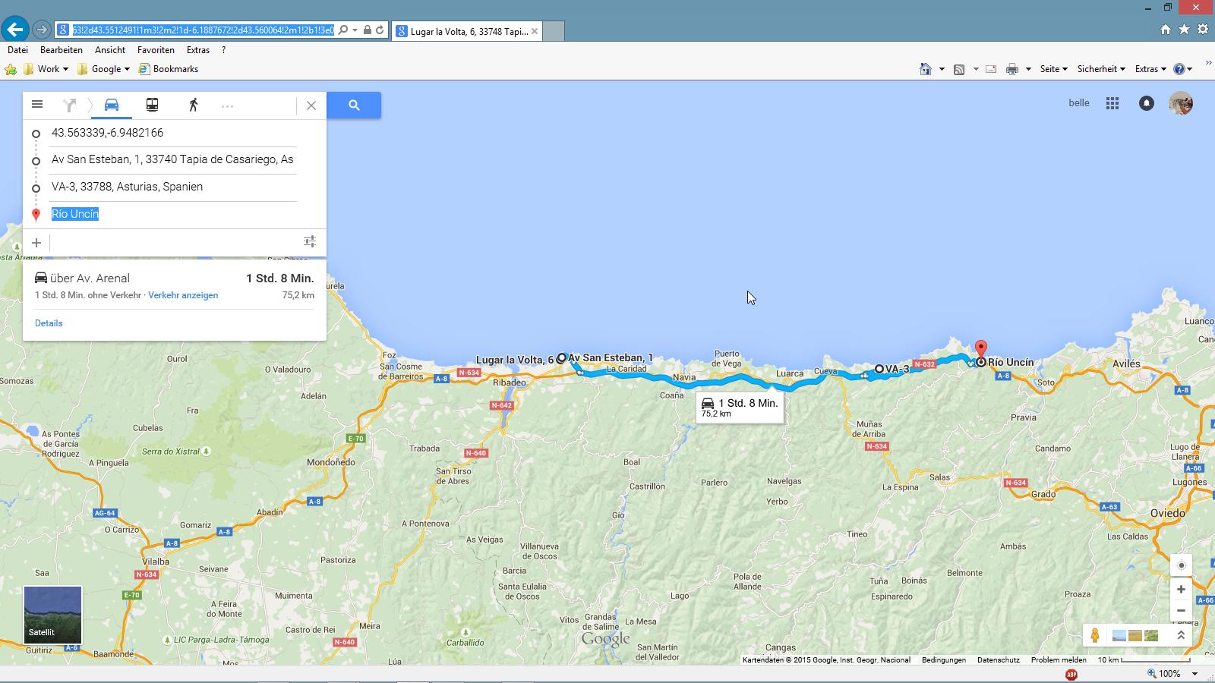
Task: Click the Datenschutz footer link
Action: [x=999, y=660]
